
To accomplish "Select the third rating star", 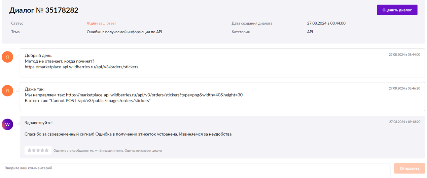I will click(38, 150).
